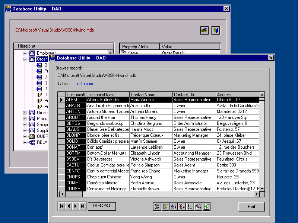Click the Products table icon in Hierarchy

coord(32,119)
